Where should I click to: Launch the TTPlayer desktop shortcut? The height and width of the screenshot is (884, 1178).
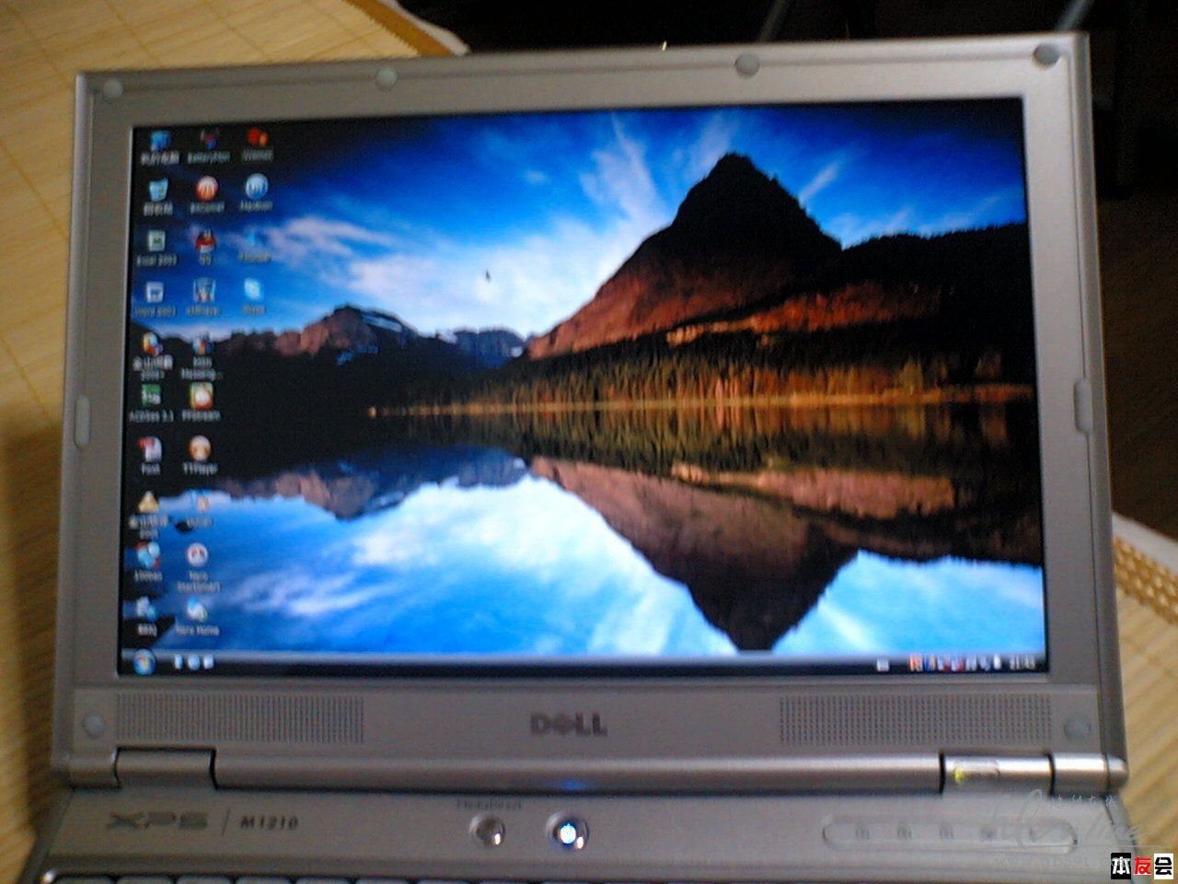199,455
